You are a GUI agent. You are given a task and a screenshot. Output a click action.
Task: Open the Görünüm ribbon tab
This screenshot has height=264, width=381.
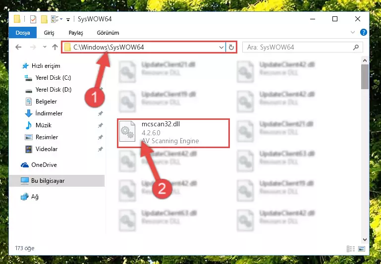[108, 33]
